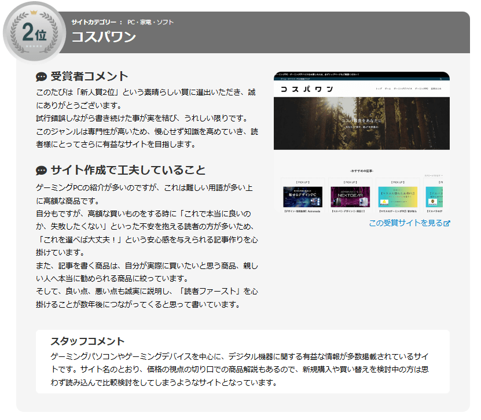Select 記事まとめ in the preview navigation
The width and height of the screenshot is (481, 420).
pos(437,89)
